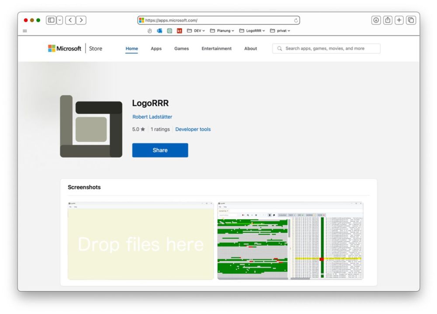
Task: Open a new tab with plus icon
Action: (x=399, y=20)
